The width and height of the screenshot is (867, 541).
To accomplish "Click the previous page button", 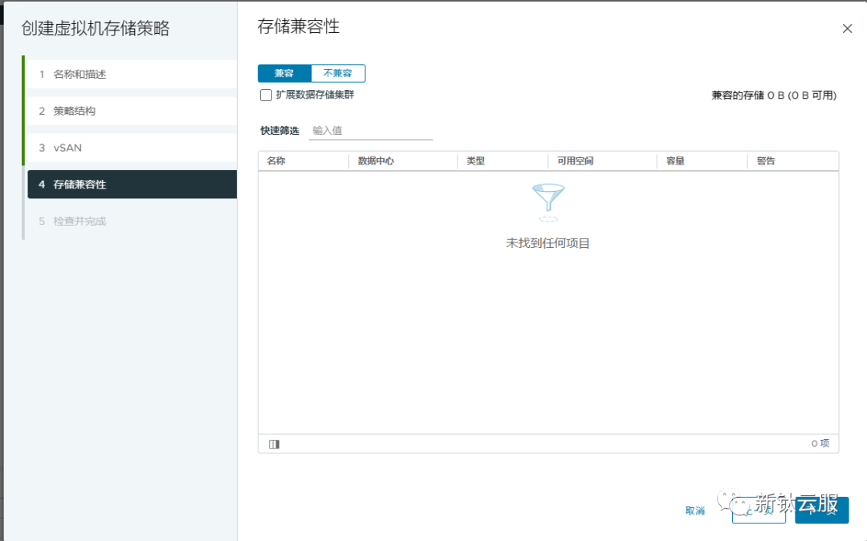I will [x=758, y=511].
